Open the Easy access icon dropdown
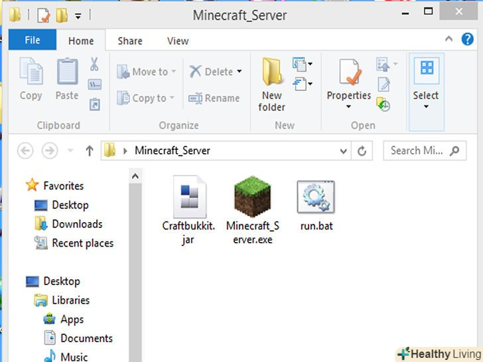 pos(302,84)
